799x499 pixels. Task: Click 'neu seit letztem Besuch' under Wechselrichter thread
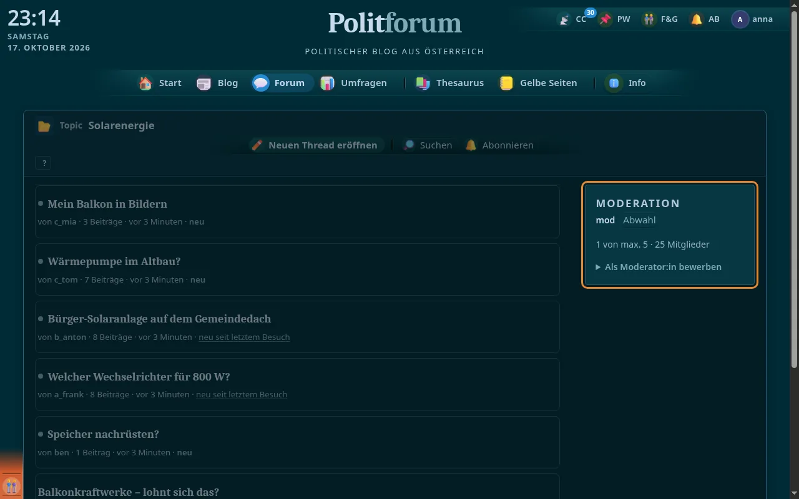point(242,395)
